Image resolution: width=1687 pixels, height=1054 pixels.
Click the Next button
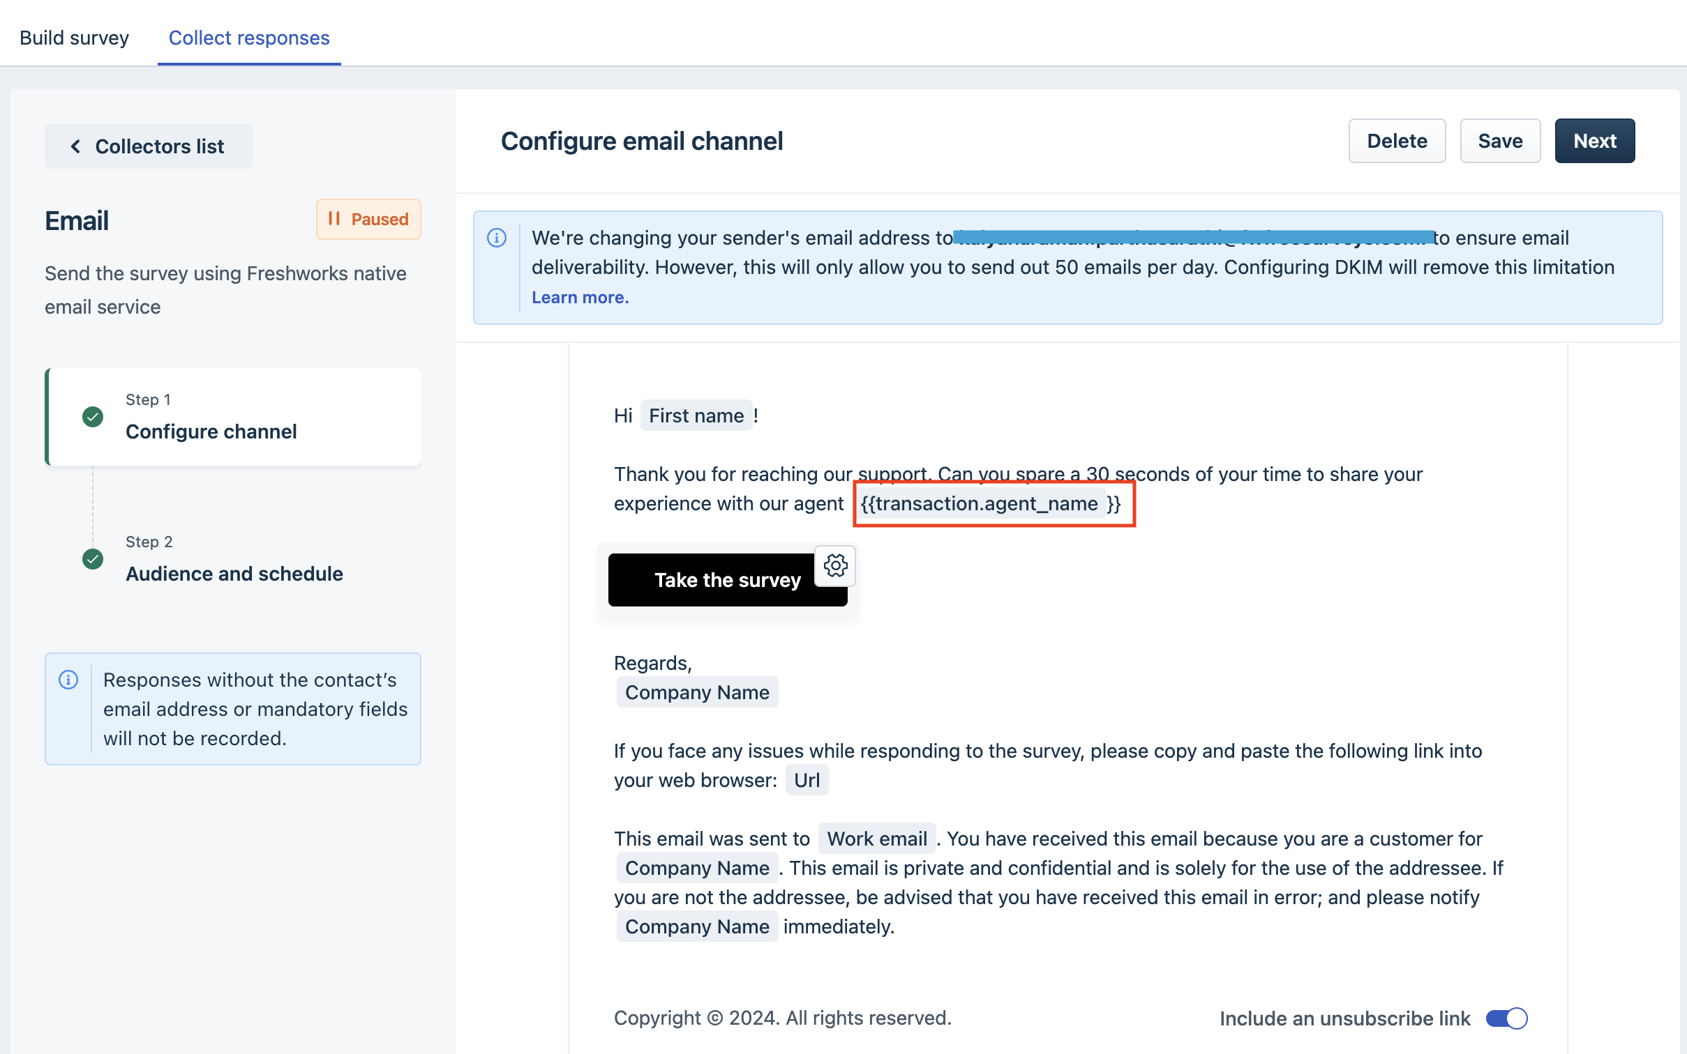pos(1594,141)
